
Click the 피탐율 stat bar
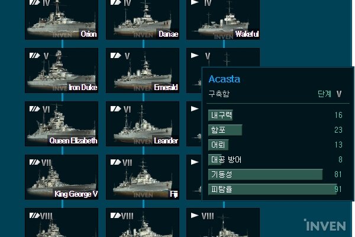[x=273, y=189]
